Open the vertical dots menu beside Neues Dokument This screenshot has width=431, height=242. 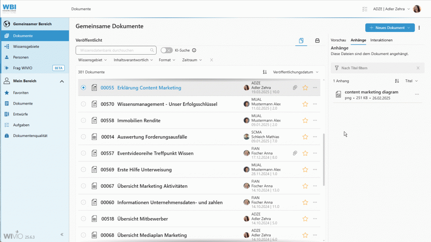(x=419, y=28)
